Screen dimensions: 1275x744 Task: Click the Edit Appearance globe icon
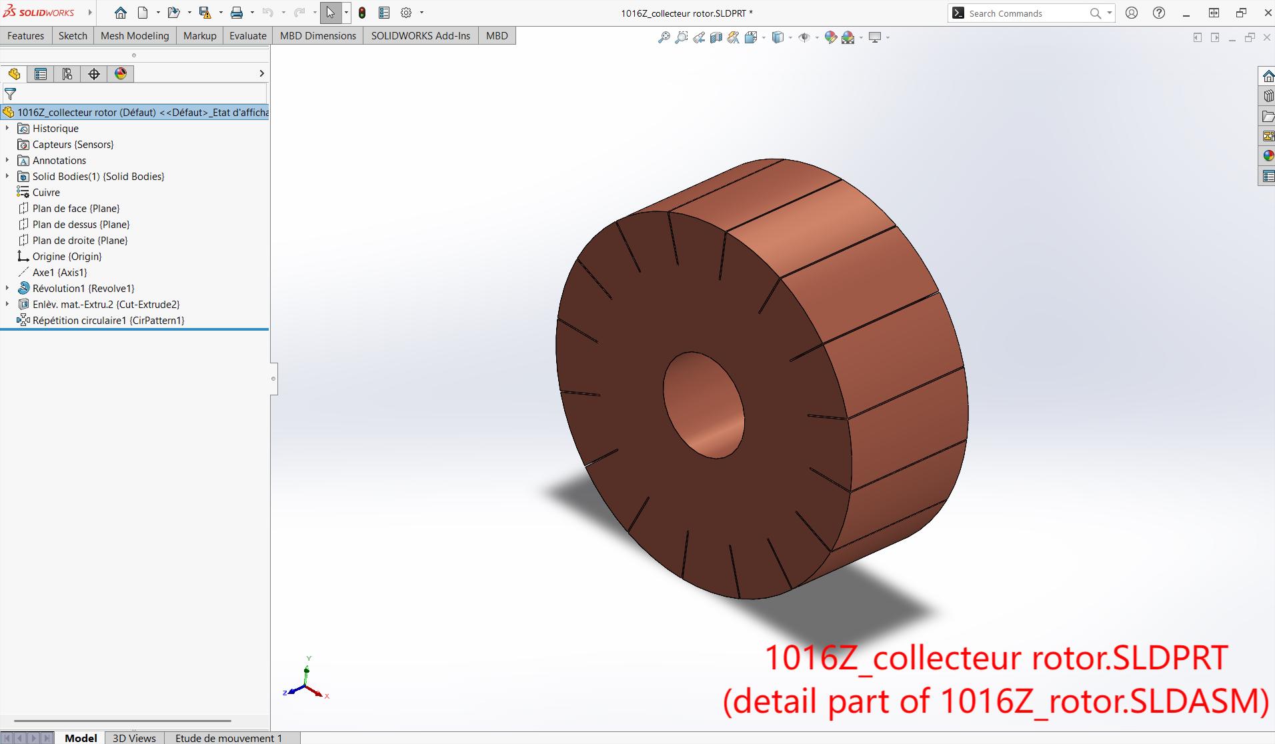click(830, 37)
